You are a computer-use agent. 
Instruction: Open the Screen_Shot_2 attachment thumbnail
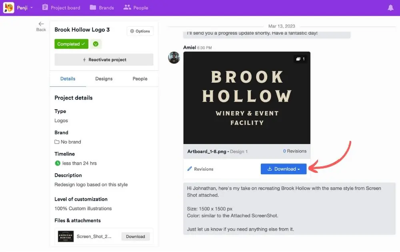pyautogui.click(x=66, y=236)
